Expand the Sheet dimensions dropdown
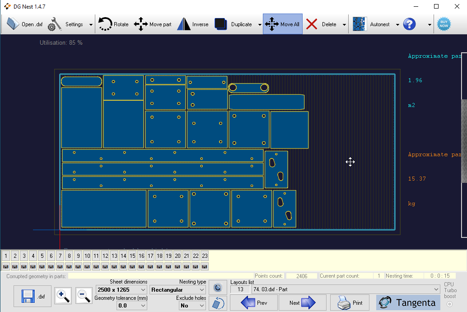This screenshot has width=467, height=312. pos(144,289)
